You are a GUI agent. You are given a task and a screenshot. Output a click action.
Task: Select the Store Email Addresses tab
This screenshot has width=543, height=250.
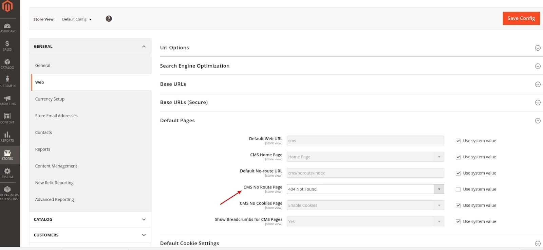pos(91,116)
